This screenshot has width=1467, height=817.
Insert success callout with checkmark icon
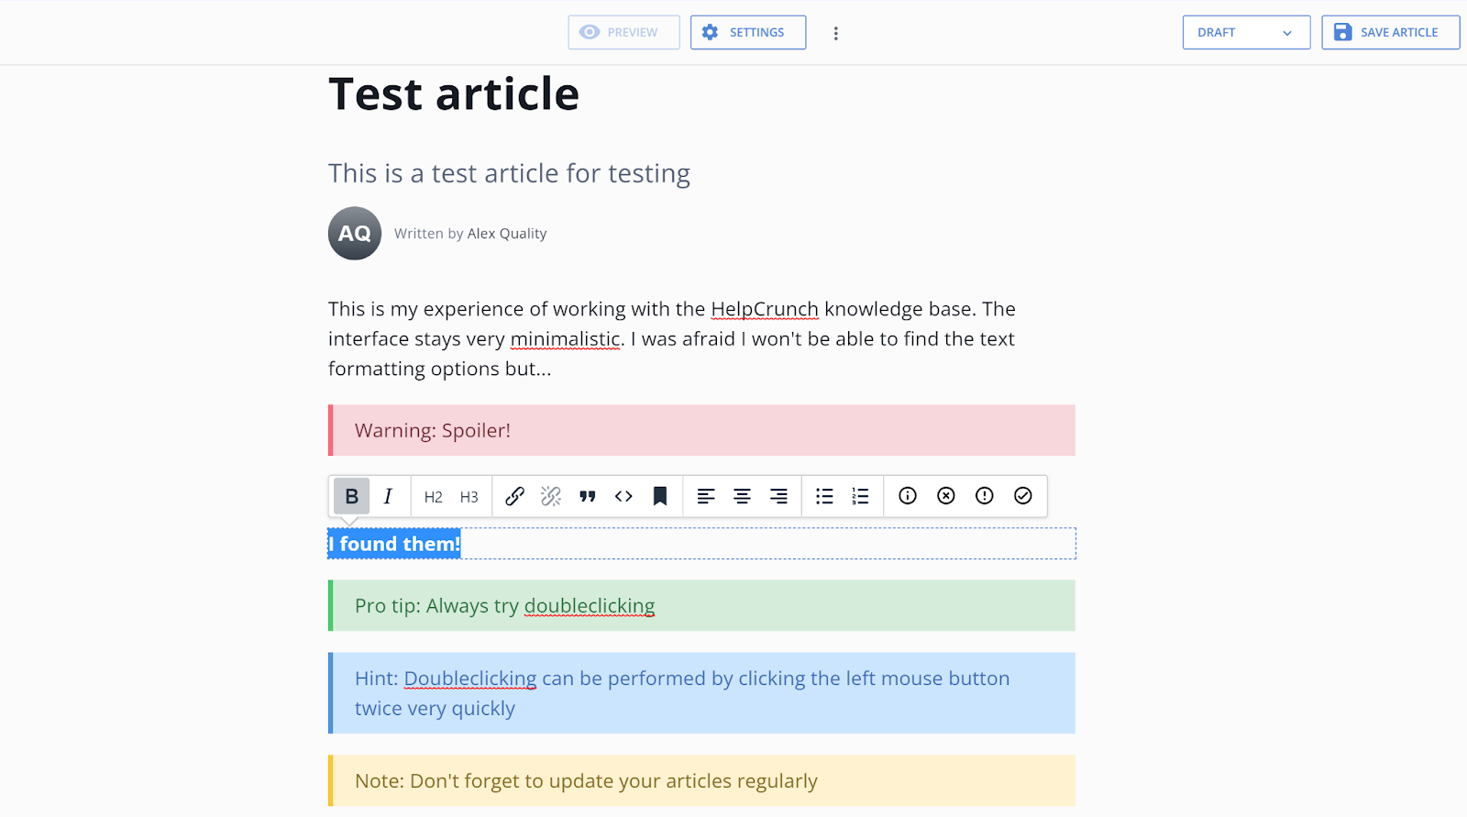point(1022,496)
